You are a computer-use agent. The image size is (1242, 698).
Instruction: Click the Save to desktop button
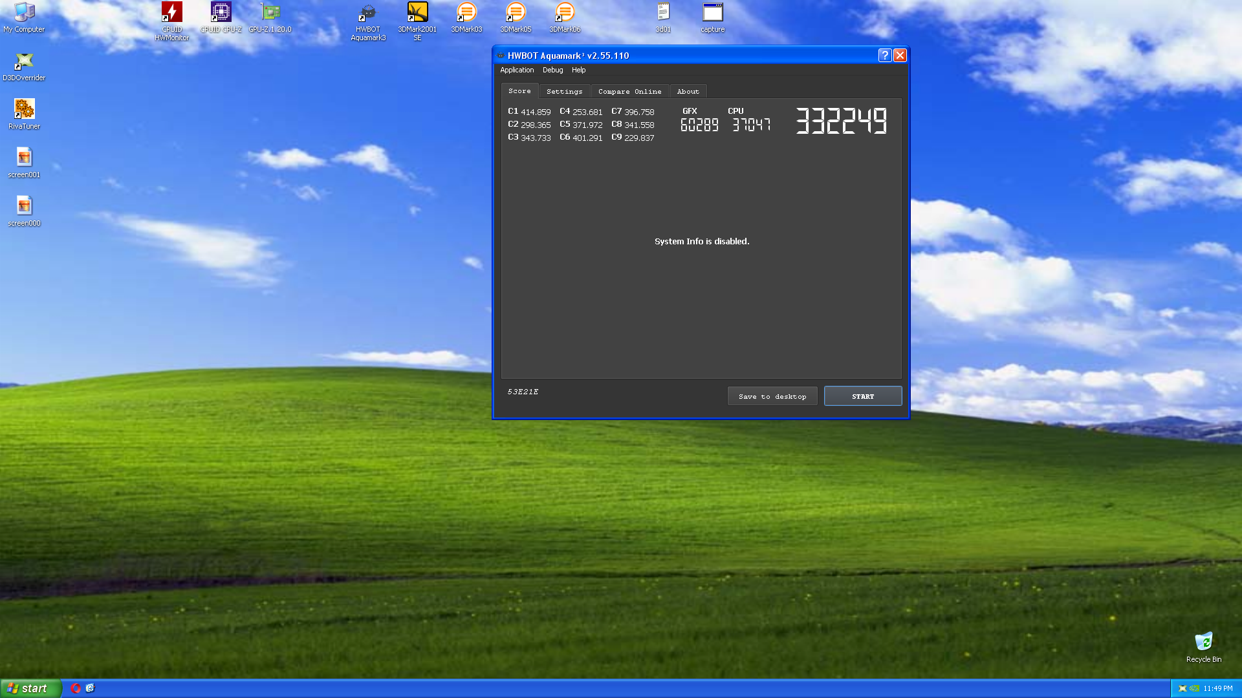tap(772, 396)
